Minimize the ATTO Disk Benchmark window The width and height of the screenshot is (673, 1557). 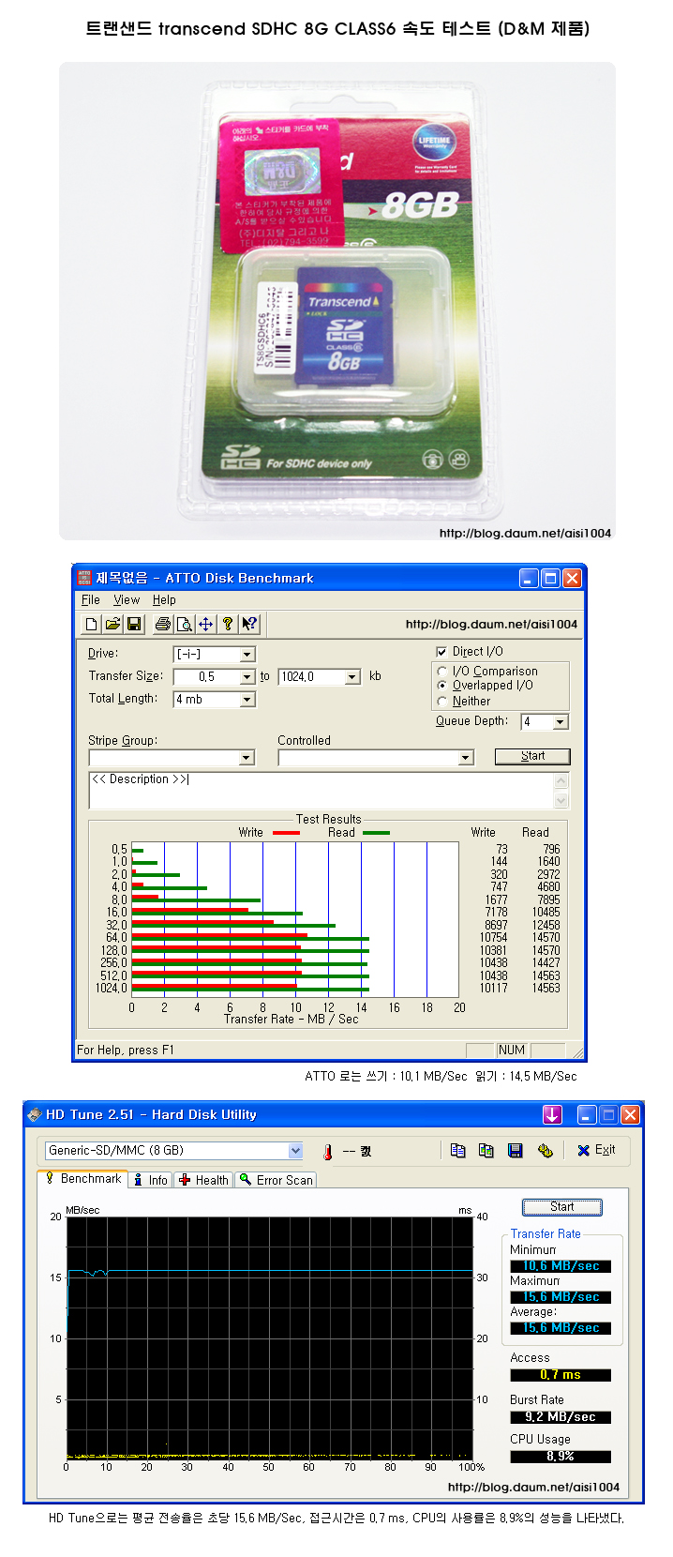[x=529, y=578]
